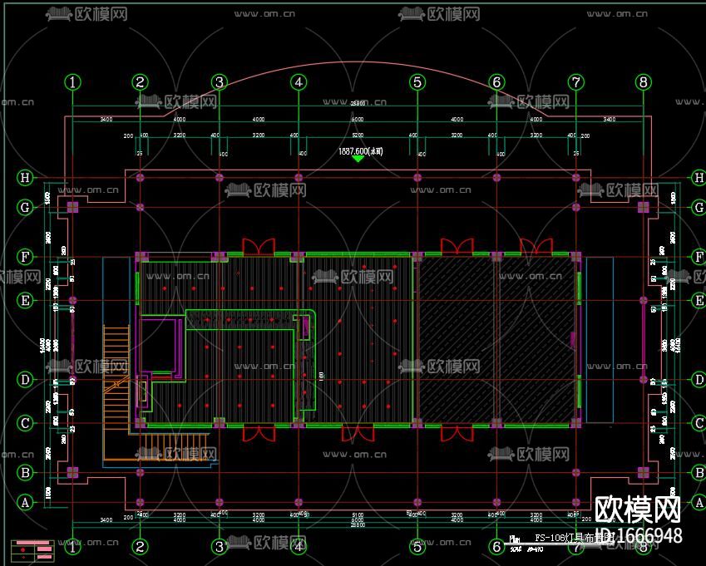Pick axis bubble H on left side

pyautogui.click(x=25, y=178)
